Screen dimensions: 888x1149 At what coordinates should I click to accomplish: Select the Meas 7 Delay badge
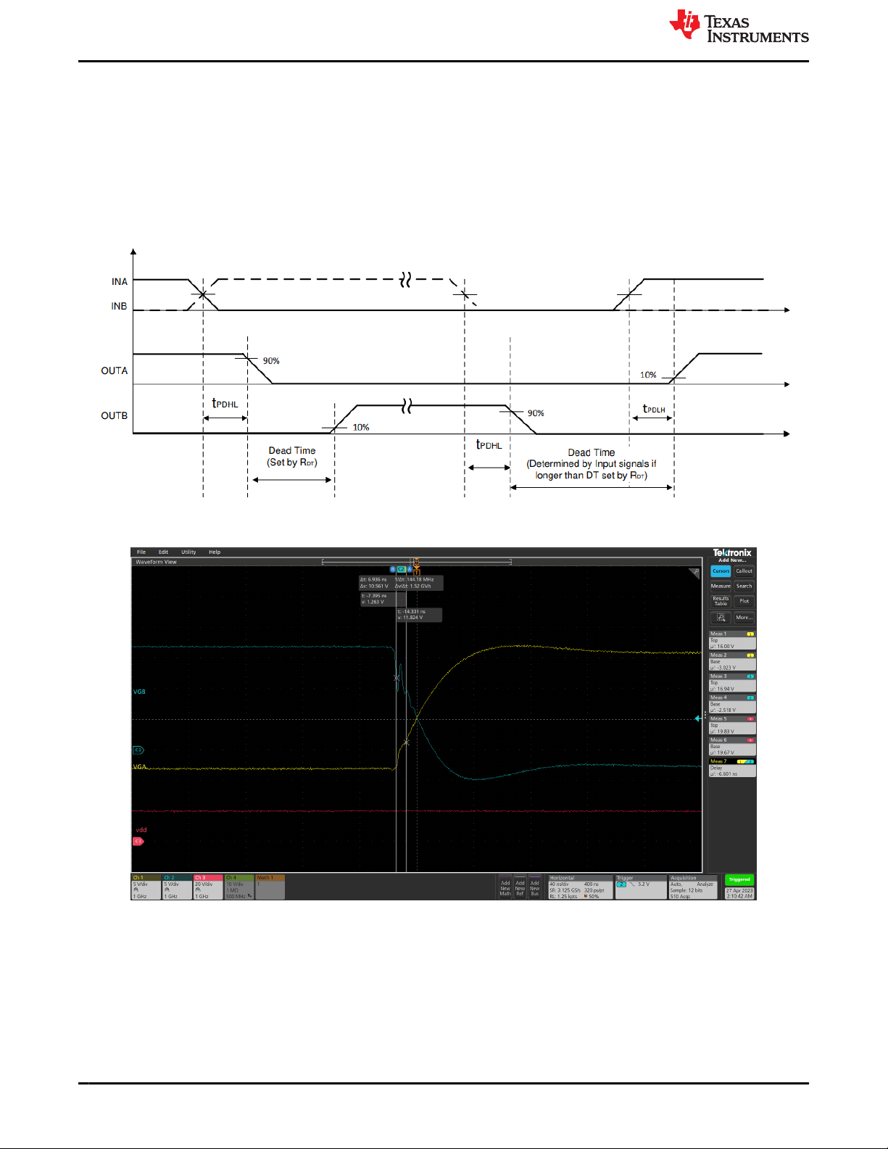(x=732, y=768)
